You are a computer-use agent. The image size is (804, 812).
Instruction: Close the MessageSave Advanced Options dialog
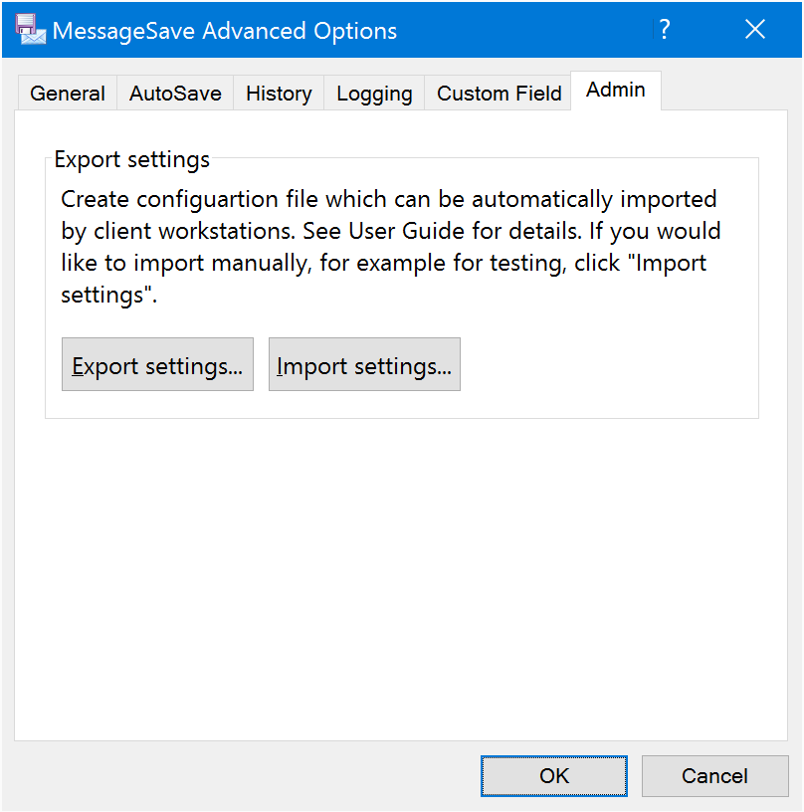755,30
